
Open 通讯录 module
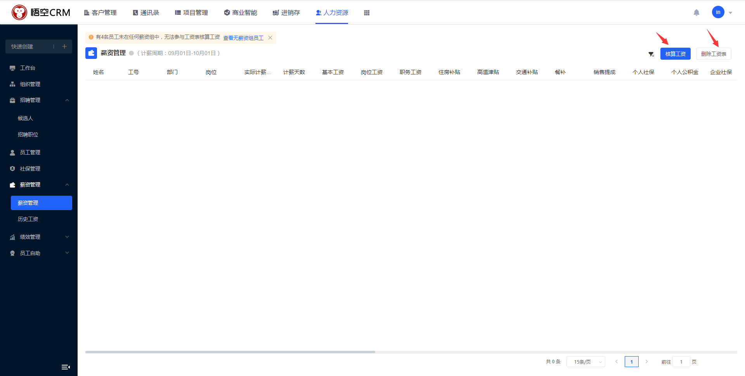point(146,13)
